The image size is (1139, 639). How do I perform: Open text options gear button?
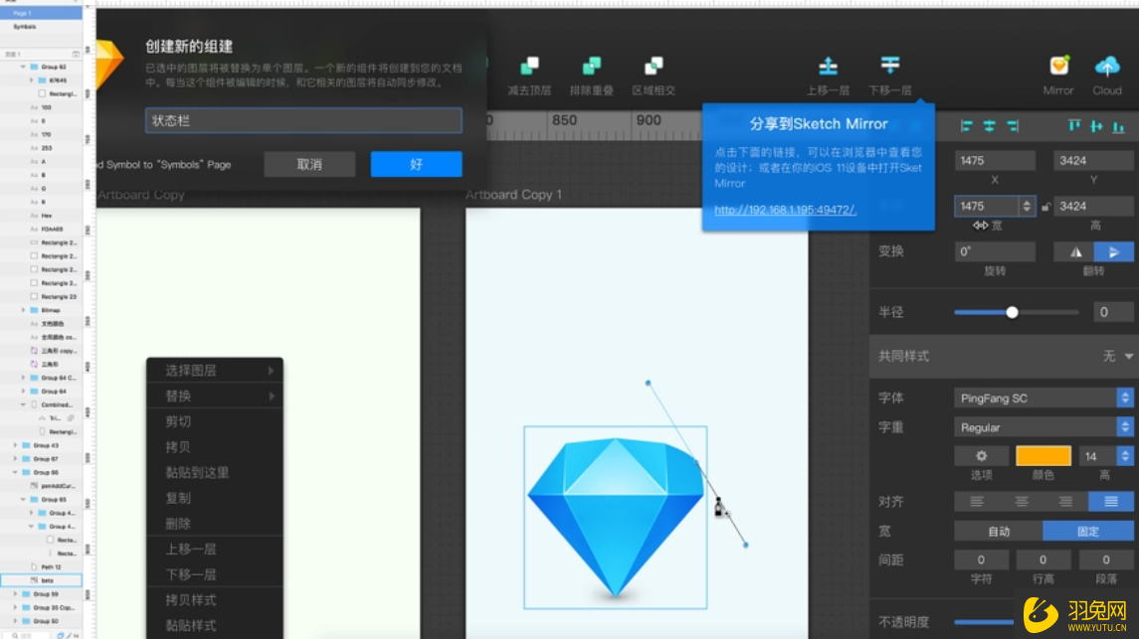pos(982,456)
